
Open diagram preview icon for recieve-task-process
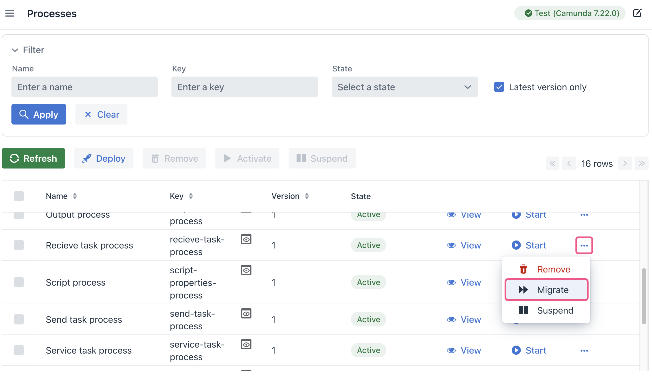click(x=246, y=239)
